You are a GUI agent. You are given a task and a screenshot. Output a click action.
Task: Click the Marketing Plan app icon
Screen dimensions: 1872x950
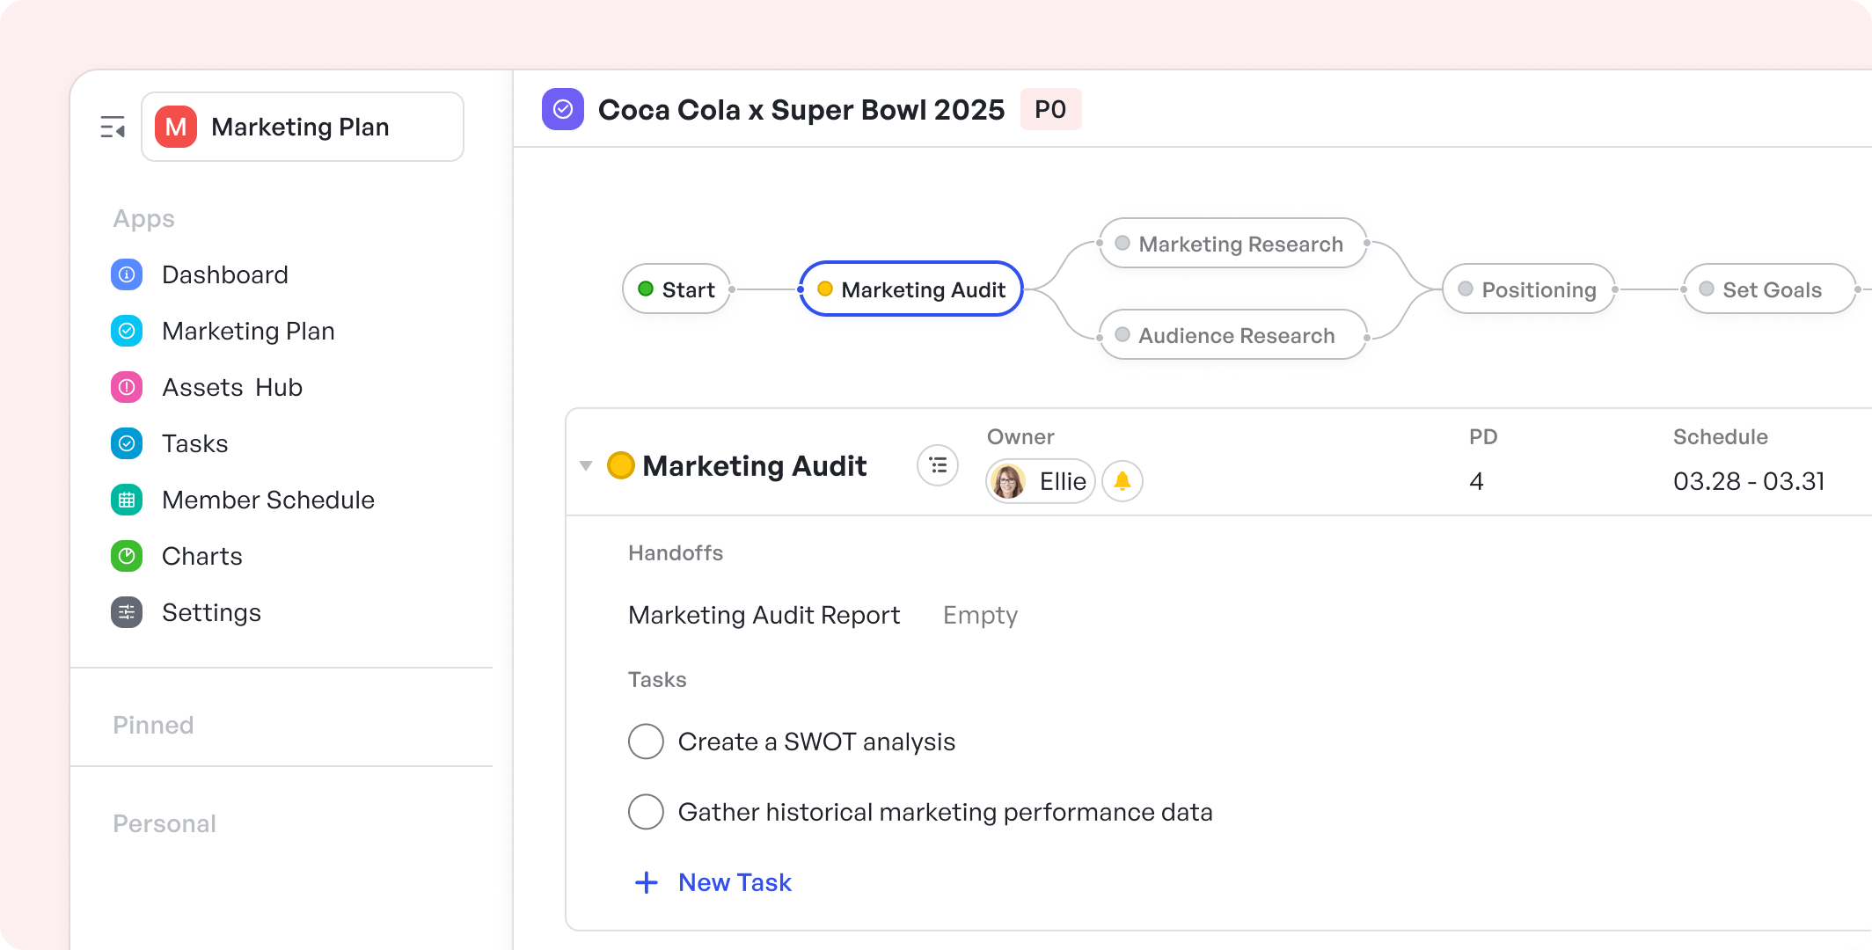click(x=127, y=331)
